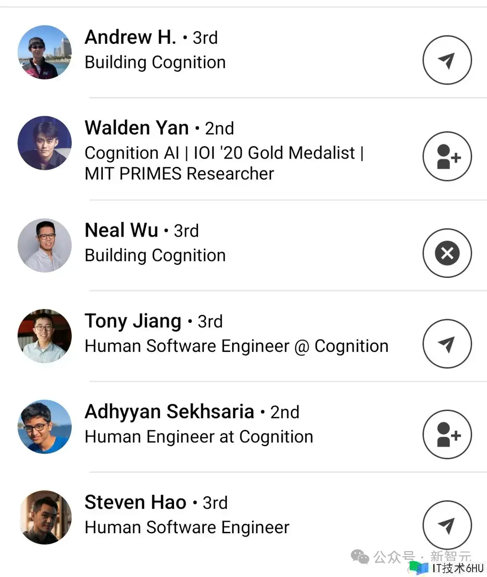Viewport: 487px width, 577px height.
Task: Open Andrew H.'s profile photo
Action: point(44,52)
